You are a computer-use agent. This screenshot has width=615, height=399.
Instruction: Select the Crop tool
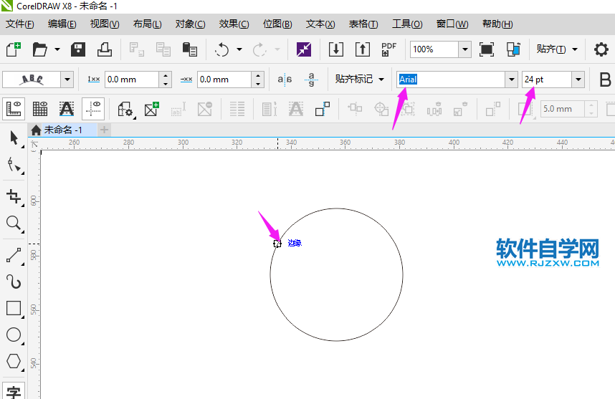tap(14, 196)
